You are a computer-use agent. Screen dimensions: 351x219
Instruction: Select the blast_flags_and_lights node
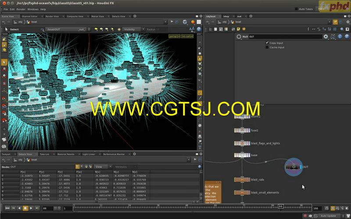(242, 143)
